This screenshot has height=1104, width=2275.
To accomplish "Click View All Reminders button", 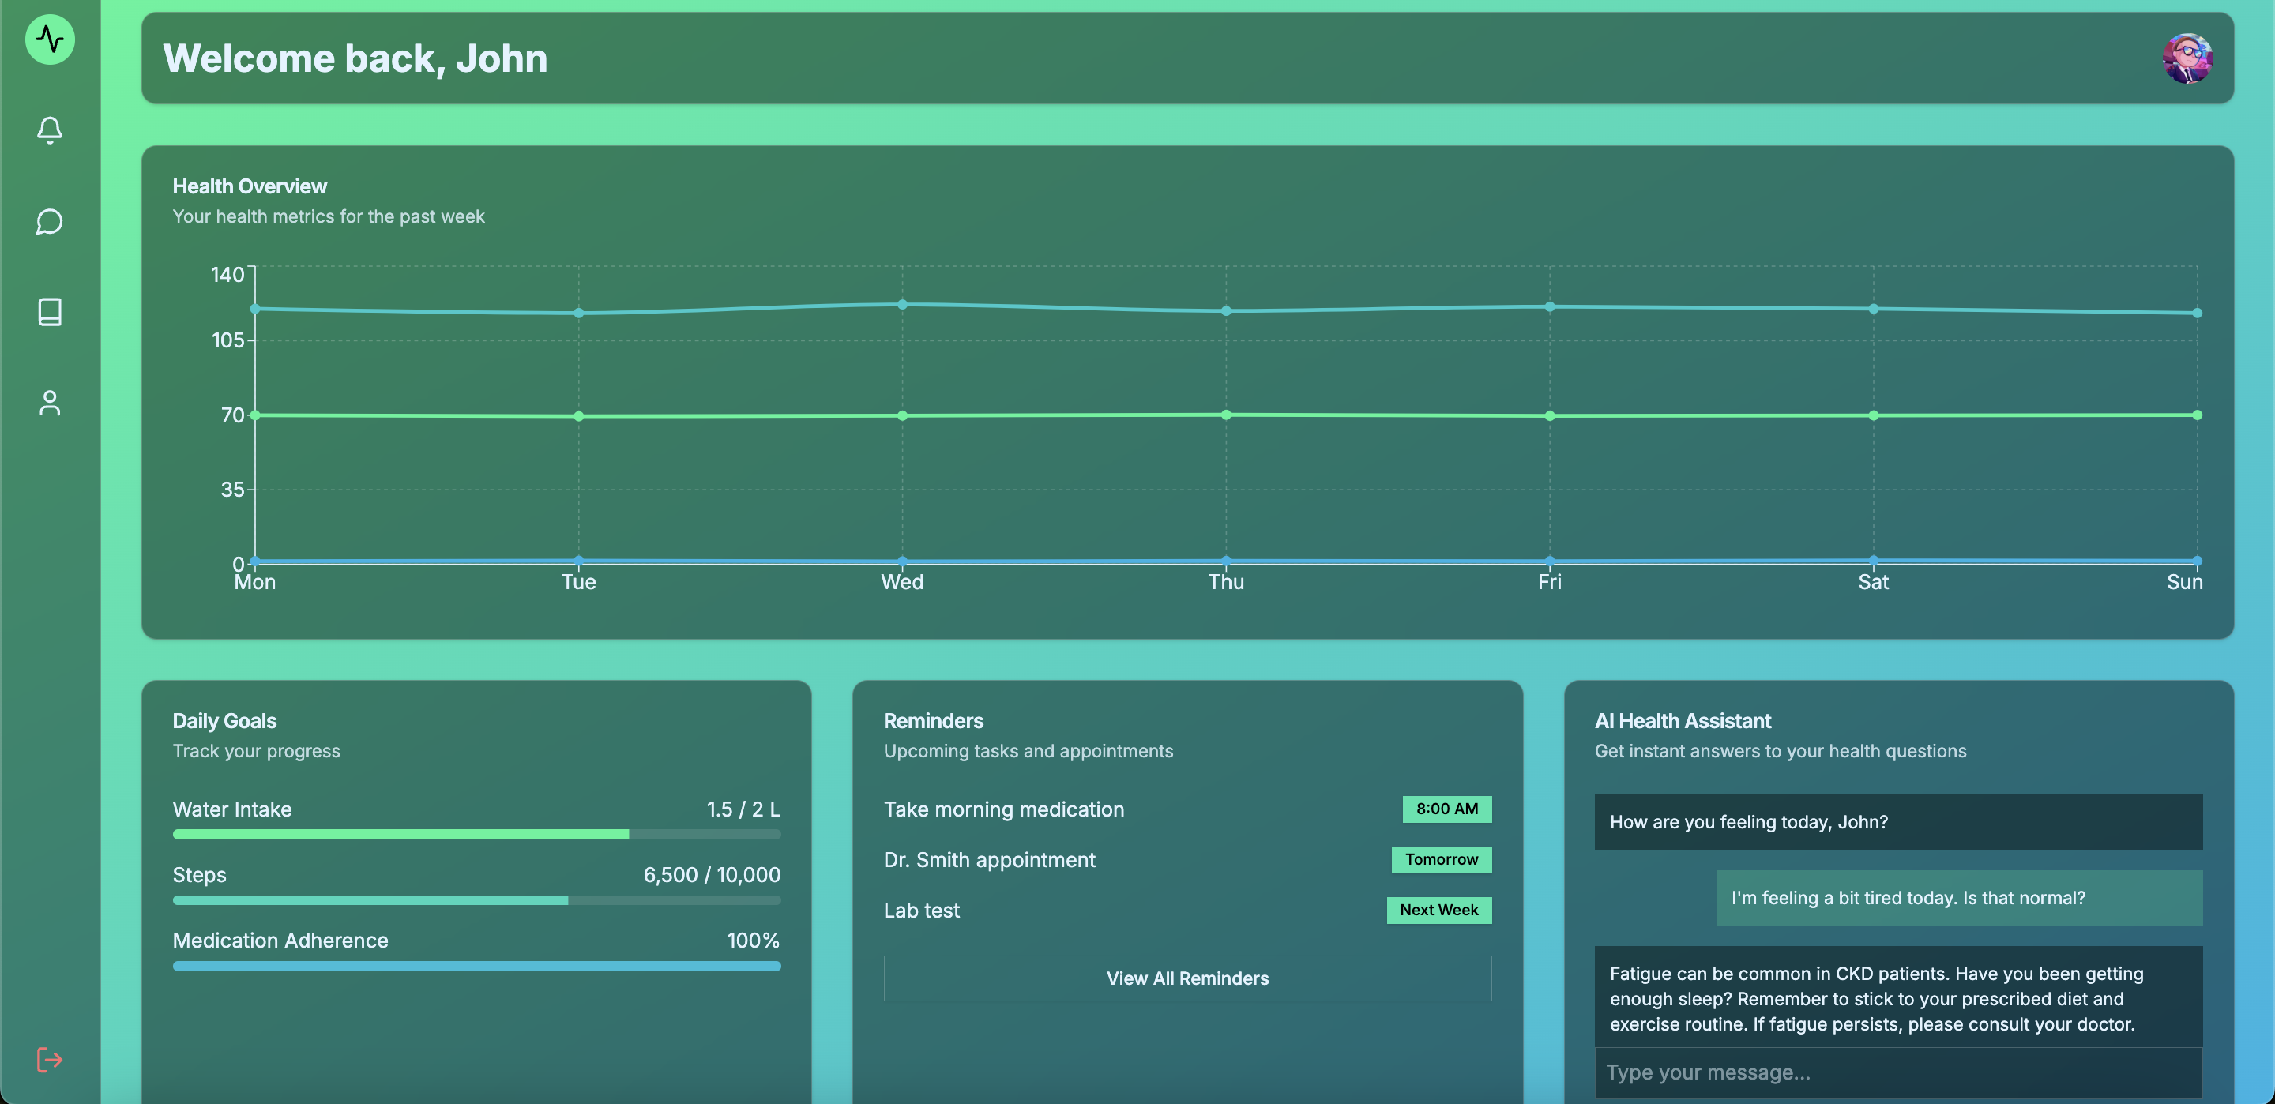I will tap(1187, 978).
